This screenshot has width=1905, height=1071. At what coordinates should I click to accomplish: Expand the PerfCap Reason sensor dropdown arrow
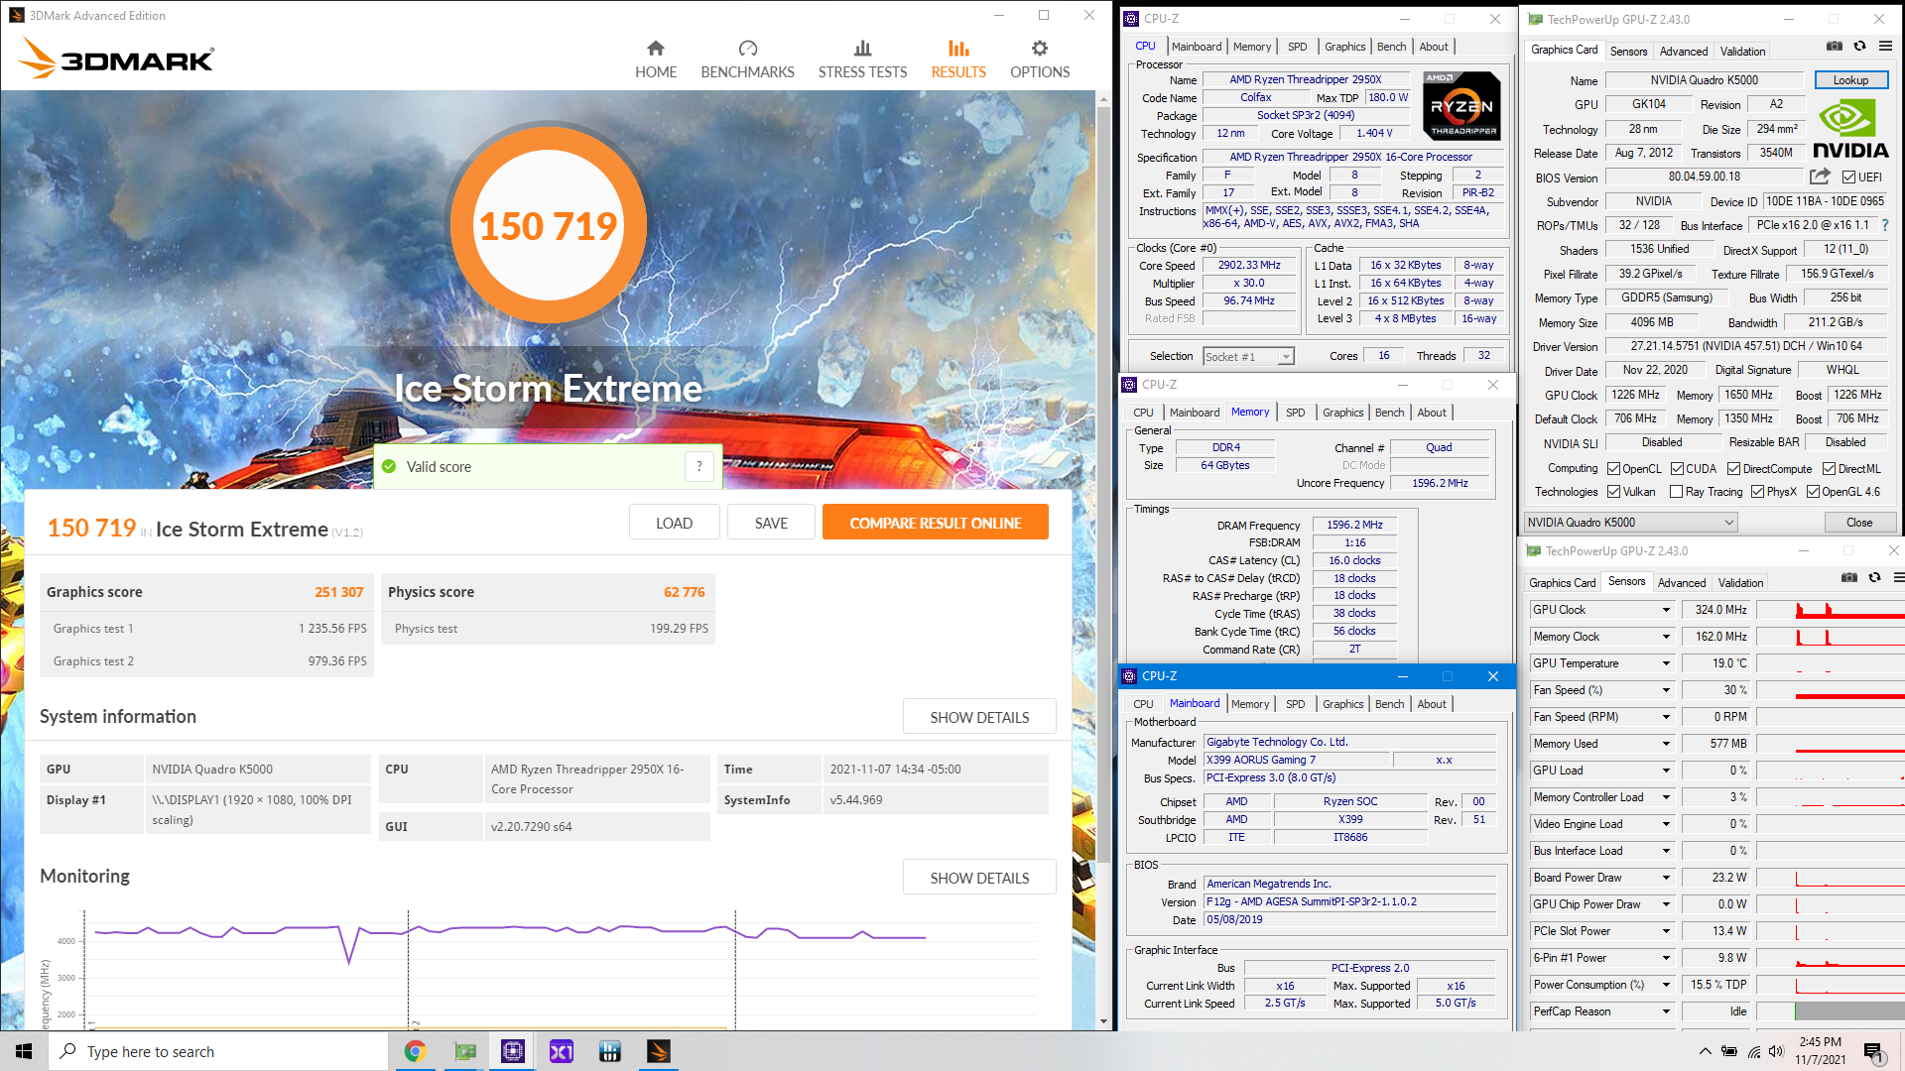(x=1666, y=1011)
